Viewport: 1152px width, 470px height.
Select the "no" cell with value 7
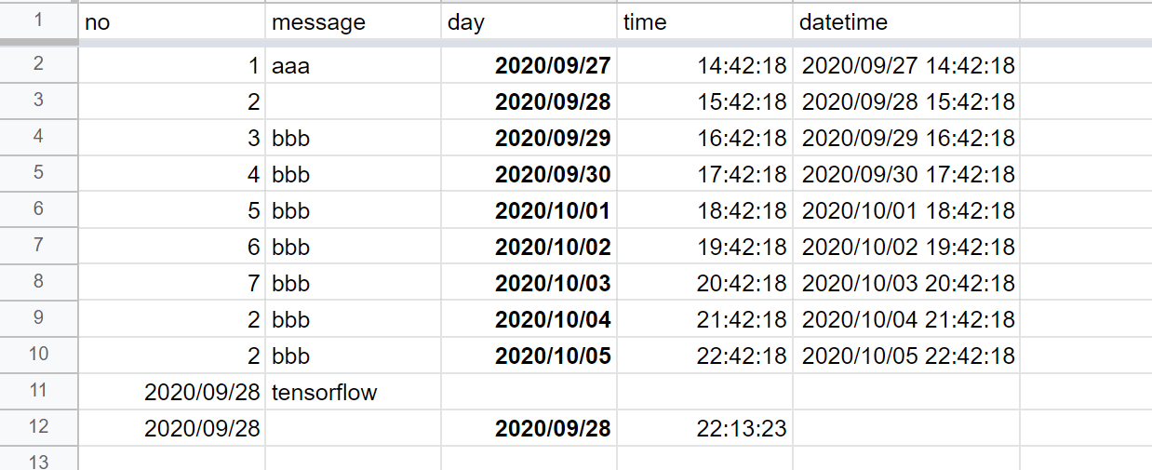coord(171,284)
